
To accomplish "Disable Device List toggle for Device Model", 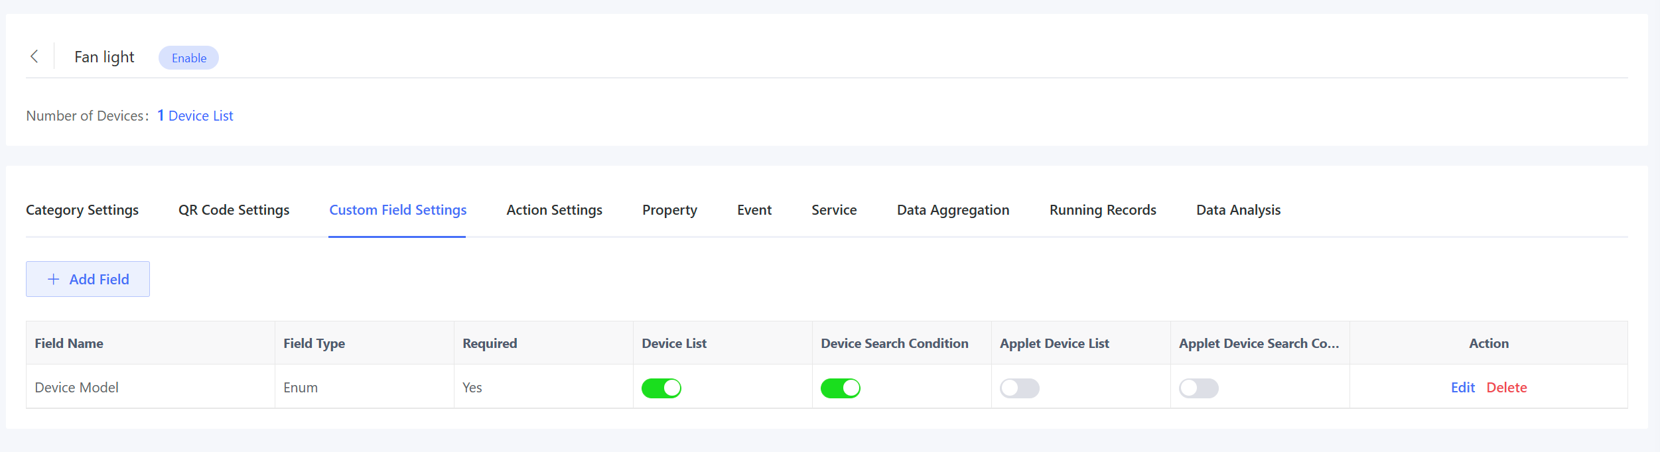I will pyautogui.click(x=661, y=388).
